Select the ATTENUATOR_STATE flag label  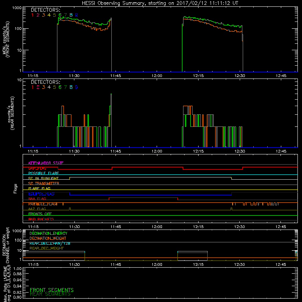46,163
